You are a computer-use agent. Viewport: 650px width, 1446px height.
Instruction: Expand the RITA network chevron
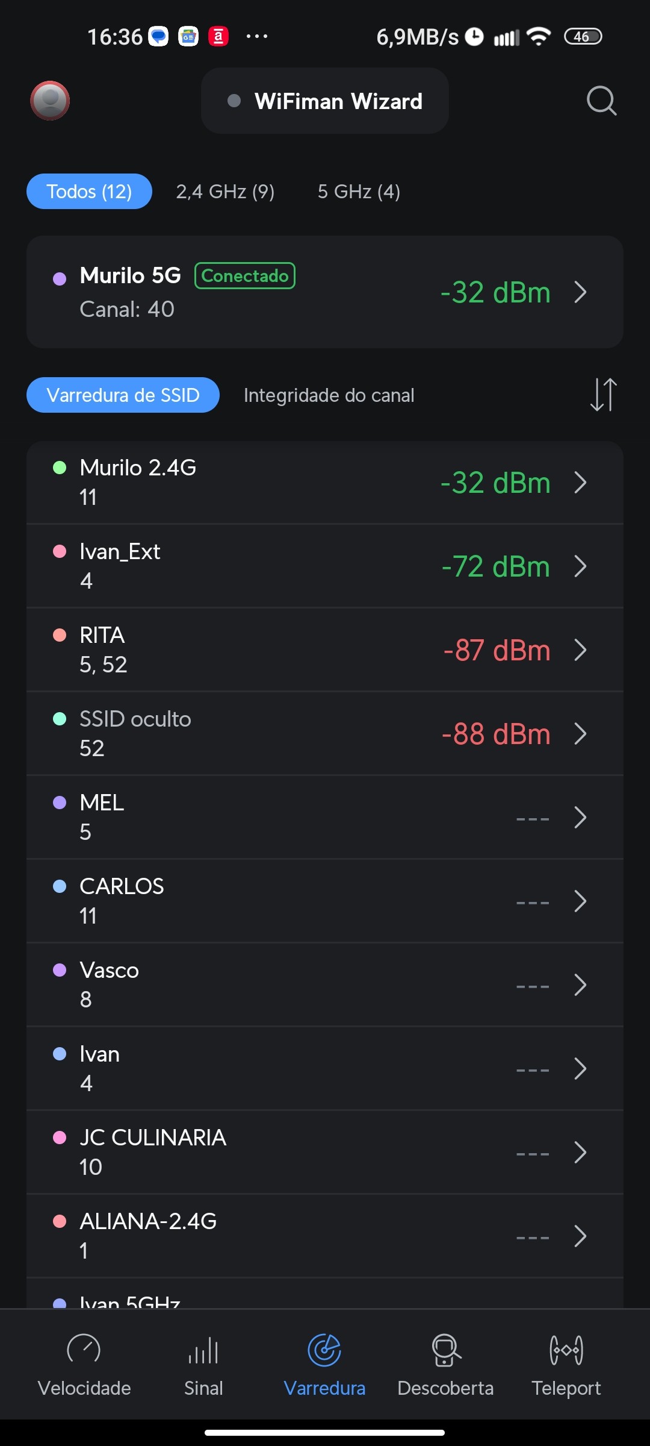pyautogui.click(x=580, y=650)
